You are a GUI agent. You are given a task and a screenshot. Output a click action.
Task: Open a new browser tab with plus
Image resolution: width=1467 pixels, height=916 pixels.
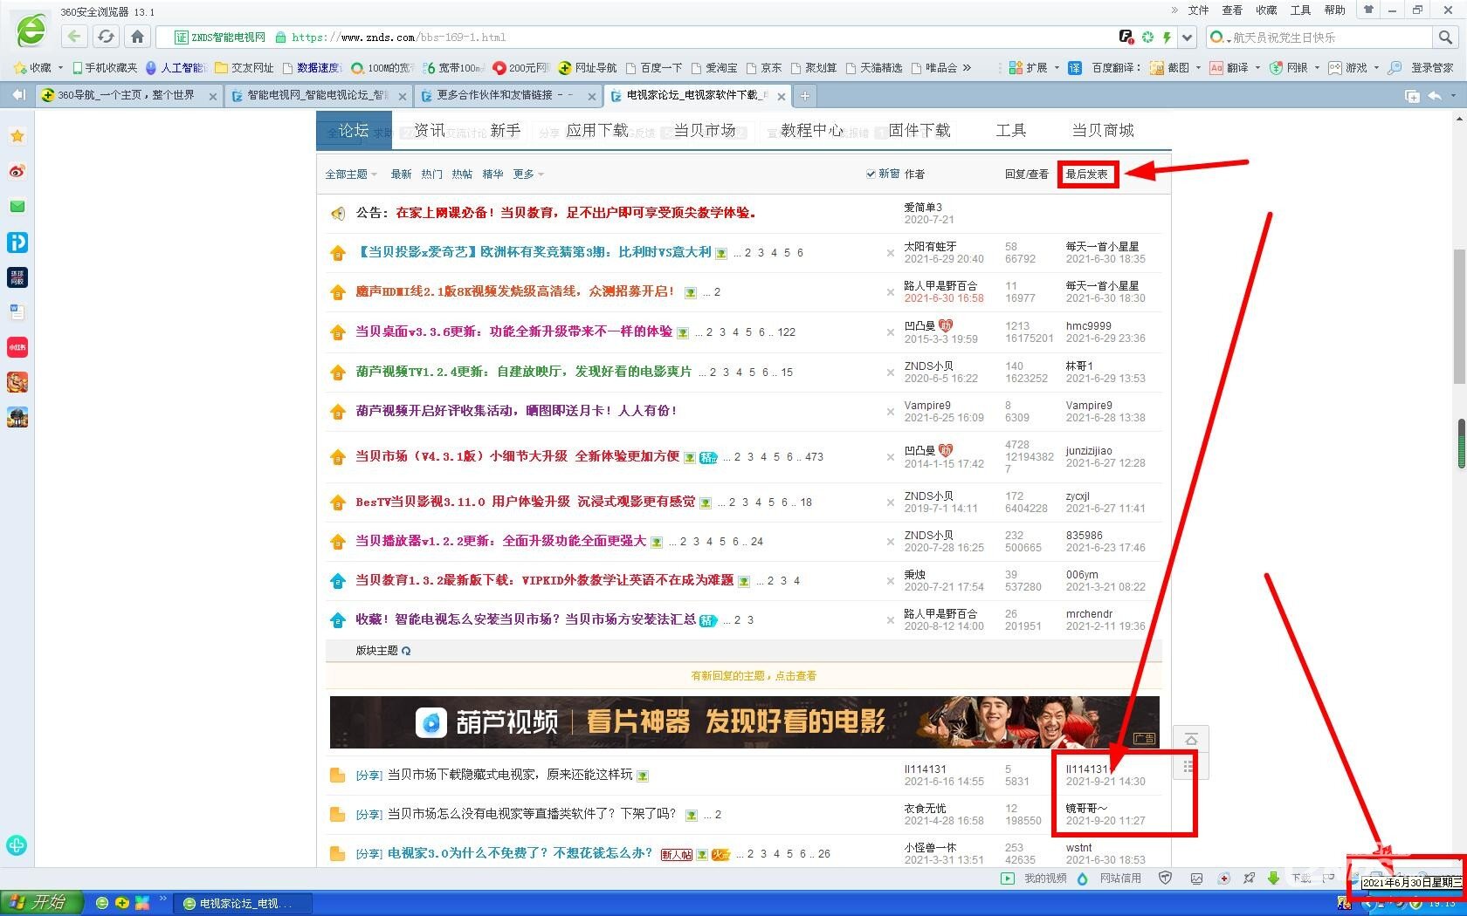click(x=804, y=95)
